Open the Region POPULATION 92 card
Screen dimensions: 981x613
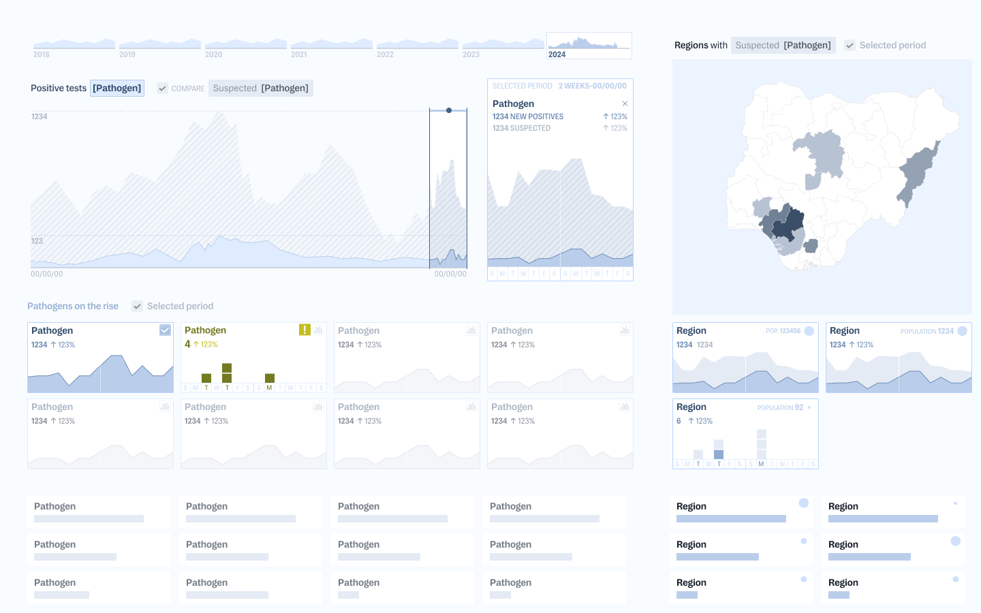click(745, 434)
